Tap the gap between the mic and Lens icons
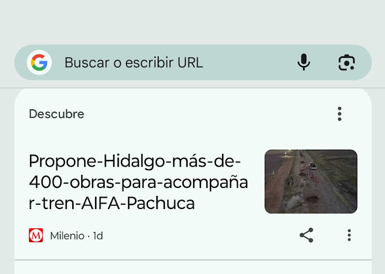The image size is (385, 274). (x=324, y=62)
